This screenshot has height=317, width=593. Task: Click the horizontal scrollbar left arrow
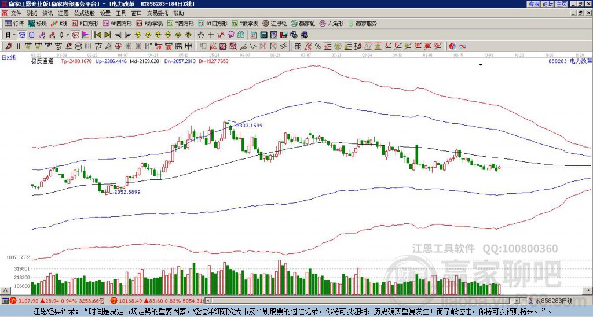pyautogui.click(x=208, y=301)
